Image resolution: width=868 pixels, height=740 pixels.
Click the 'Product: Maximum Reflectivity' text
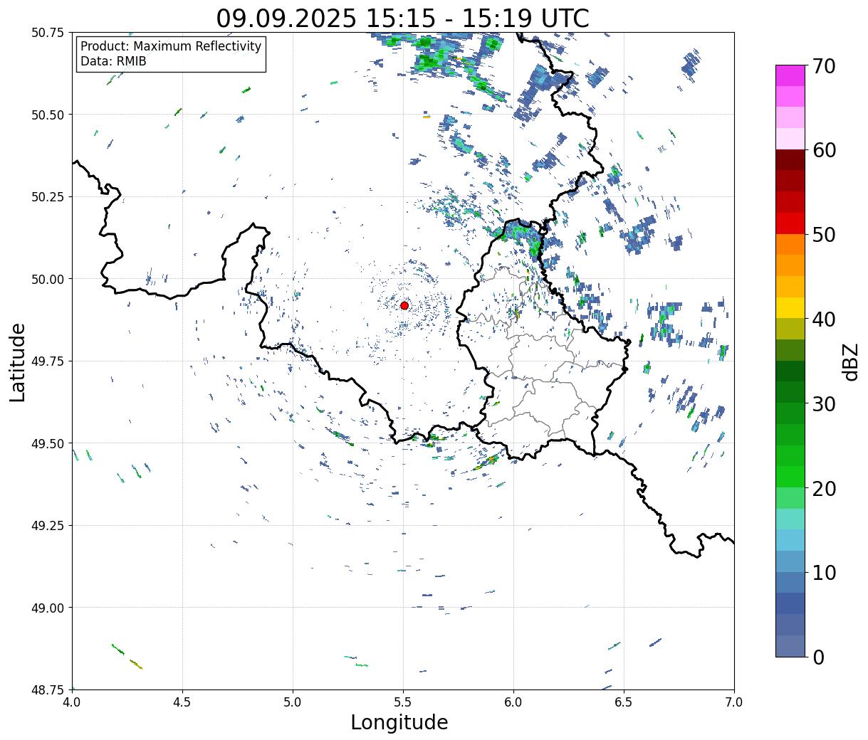tap(171, 46)
